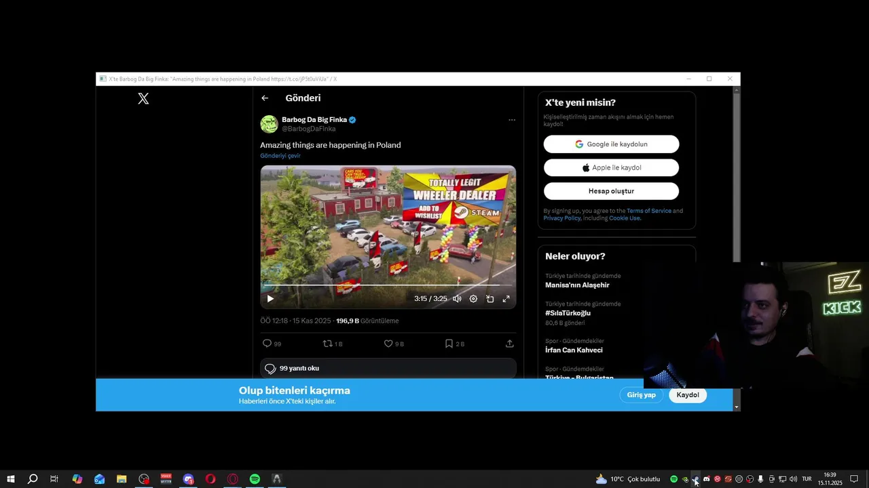Play the Wheeler Dealer video
This screenshot has height=488, width=869.
coord(270,299)
